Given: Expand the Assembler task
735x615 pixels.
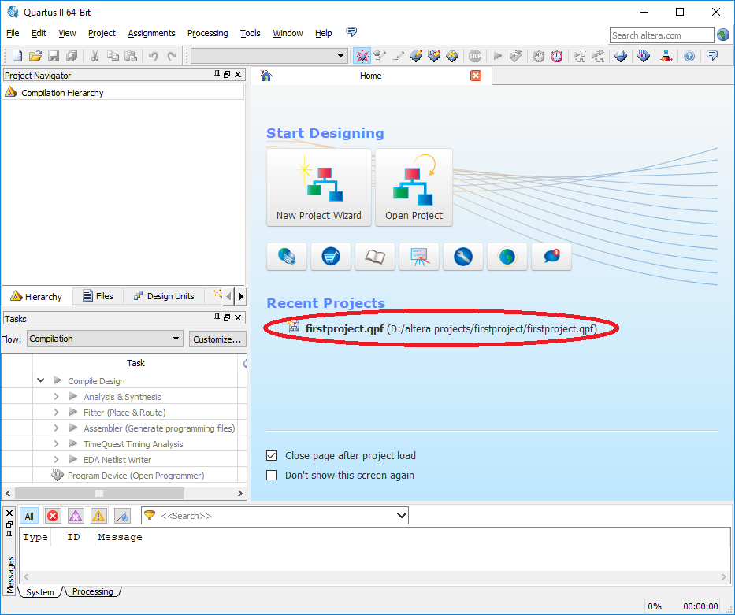Looking at the screenshot, I should (56, 428).
